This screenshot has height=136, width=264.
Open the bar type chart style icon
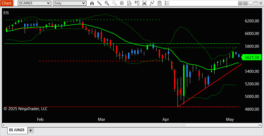(x=92, y=3)
